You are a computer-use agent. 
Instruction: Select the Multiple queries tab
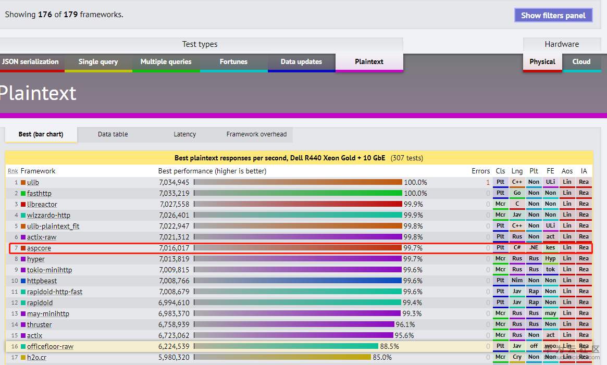(x=166, y=62)
